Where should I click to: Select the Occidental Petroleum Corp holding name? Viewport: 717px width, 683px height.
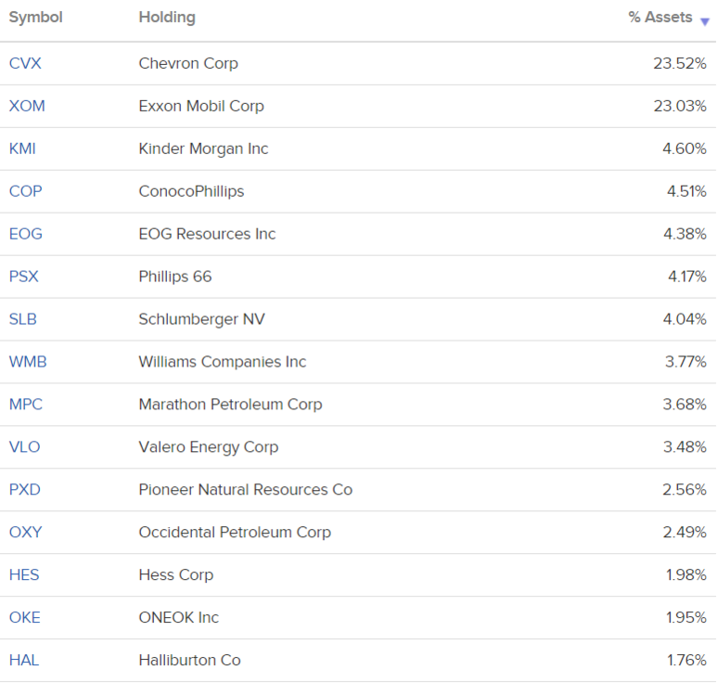coord(235,532)
